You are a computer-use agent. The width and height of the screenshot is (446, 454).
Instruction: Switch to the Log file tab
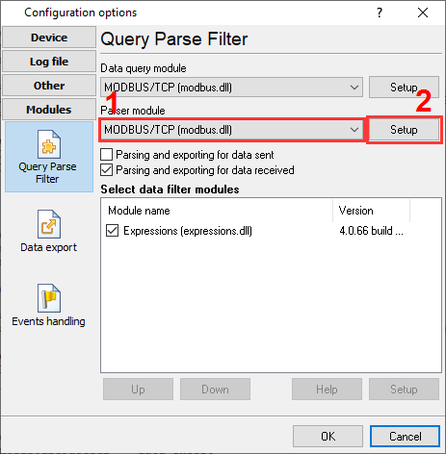49,62
